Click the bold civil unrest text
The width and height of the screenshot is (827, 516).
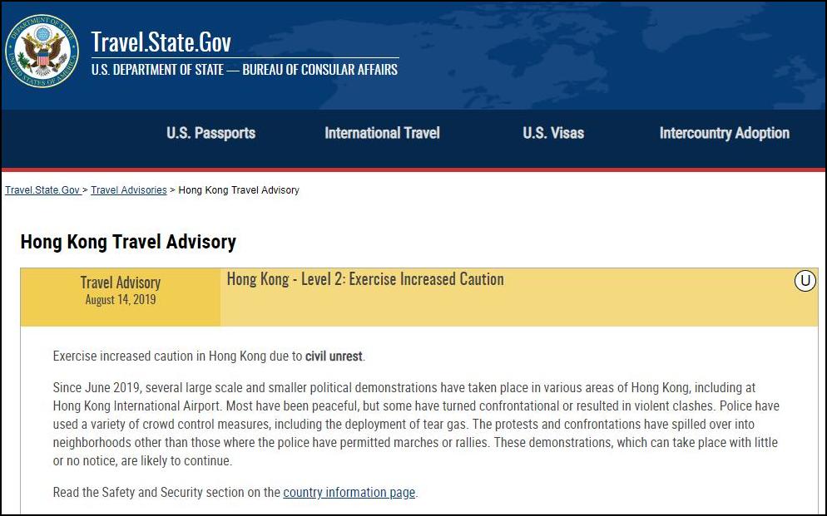click(334, 356)
